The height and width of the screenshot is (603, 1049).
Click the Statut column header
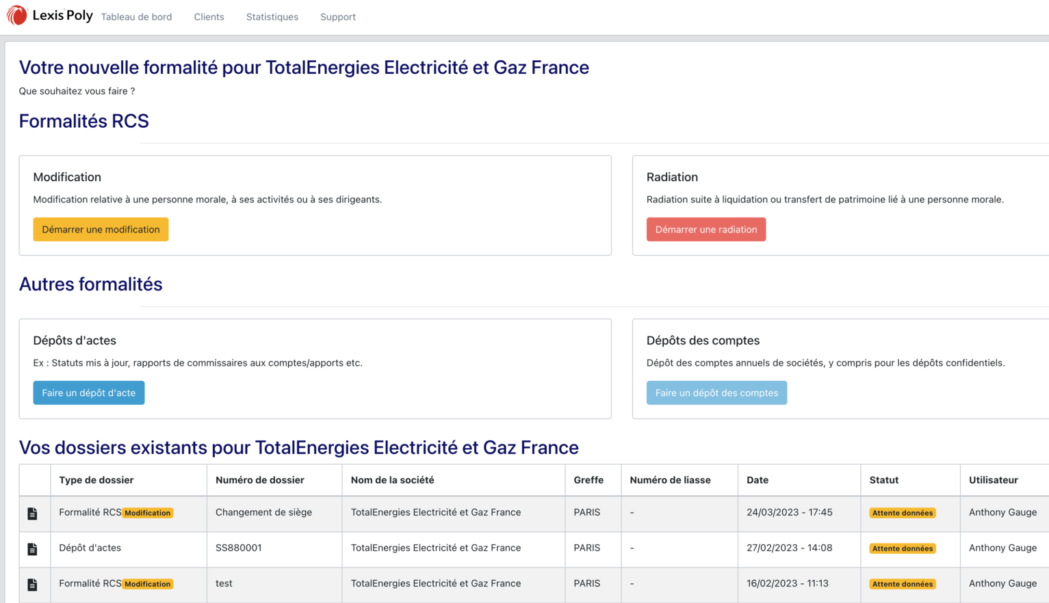(883, 480)
